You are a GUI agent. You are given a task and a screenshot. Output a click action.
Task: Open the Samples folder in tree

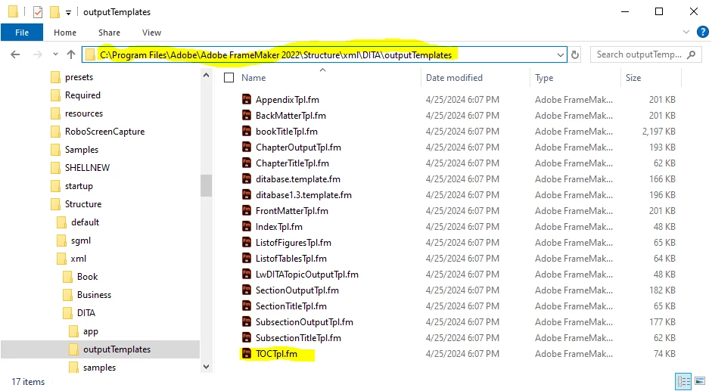[81, 150]
